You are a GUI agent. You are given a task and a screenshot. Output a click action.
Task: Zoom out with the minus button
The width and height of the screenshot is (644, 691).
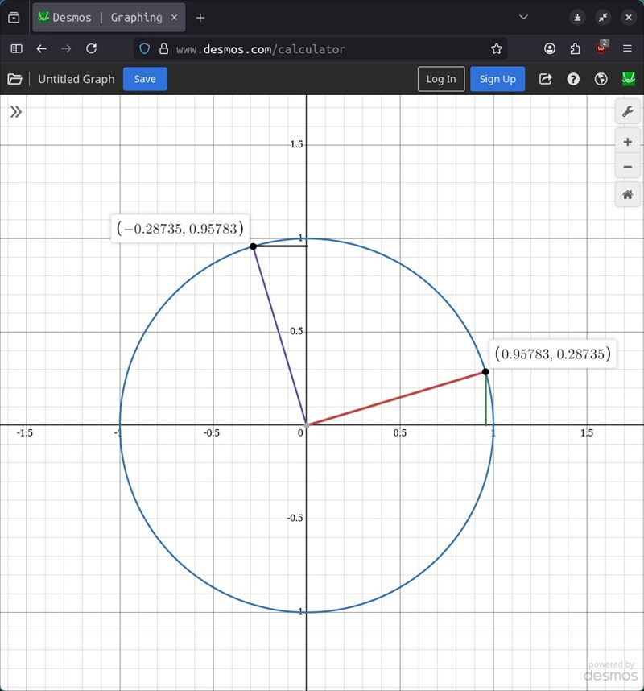tap(627, 168)
